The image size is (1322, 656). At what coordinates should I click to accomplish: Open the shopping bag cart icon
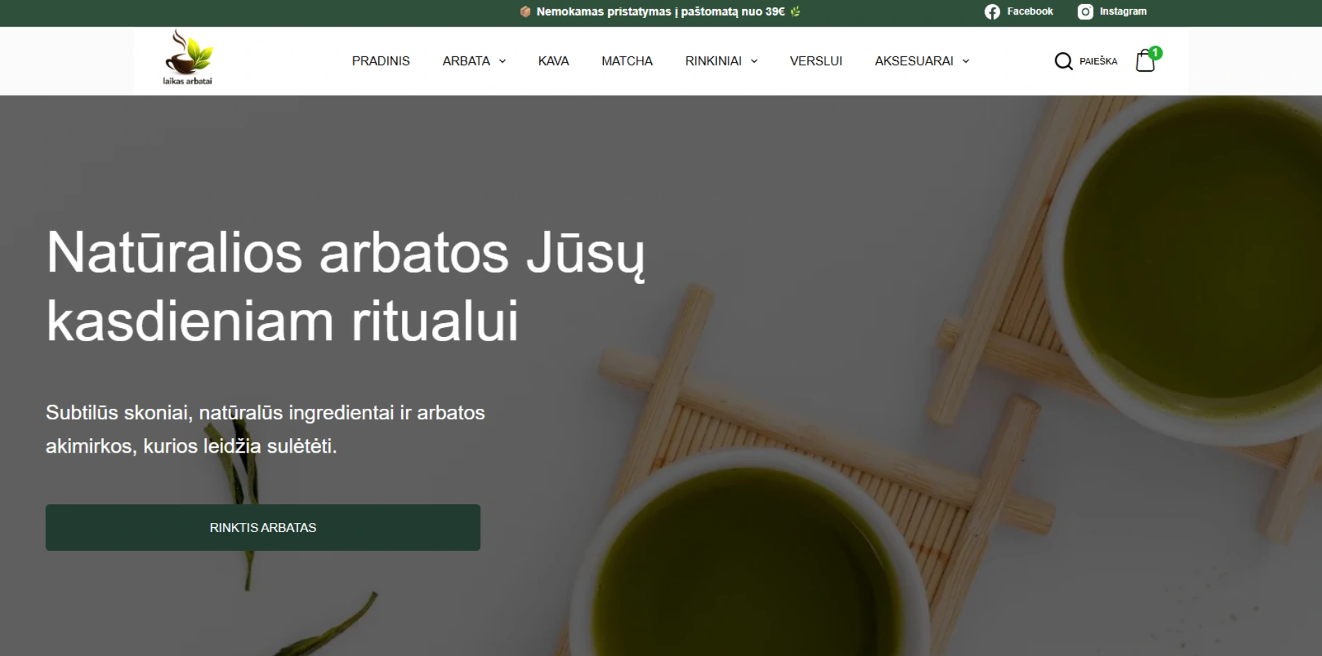tap(1144, 62)
